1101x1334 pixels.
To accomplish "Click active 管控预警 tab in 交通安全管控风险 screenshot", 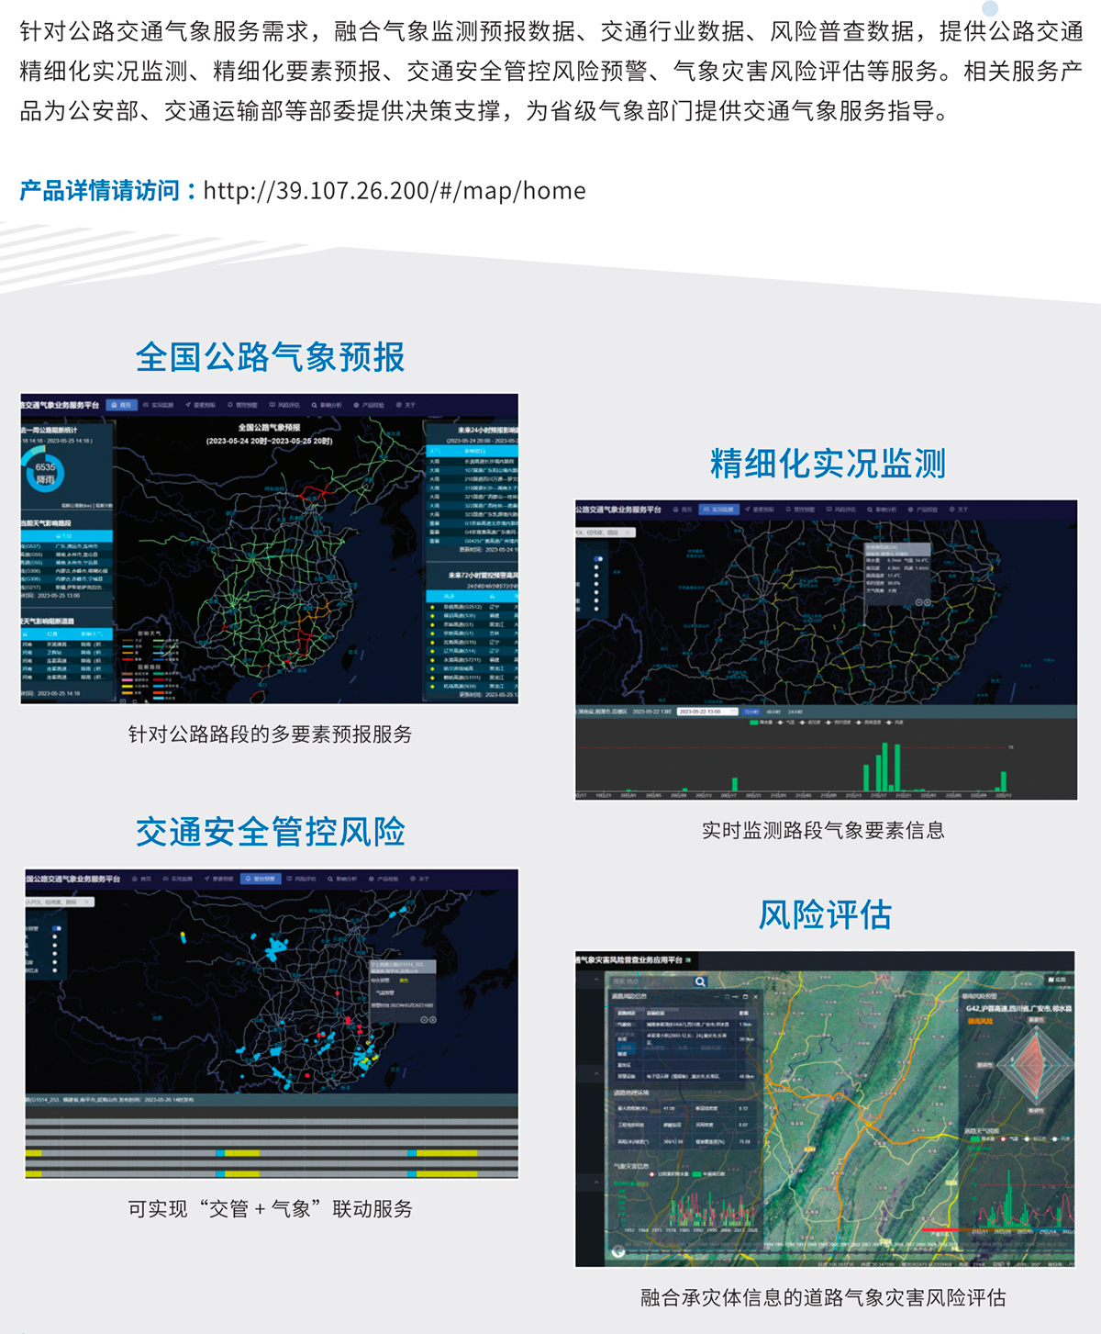I will pos(261,879).
